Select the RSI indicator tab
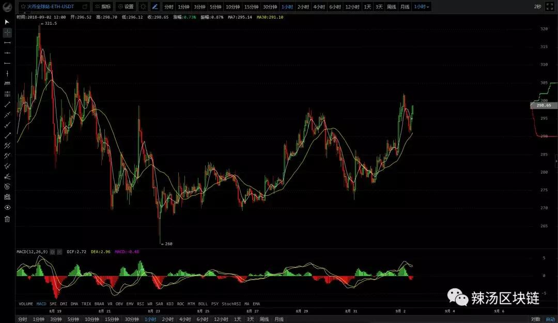Image resolution: width=558 pixels, height=323 pixels. pyautogui.click(x=141, y=304)
